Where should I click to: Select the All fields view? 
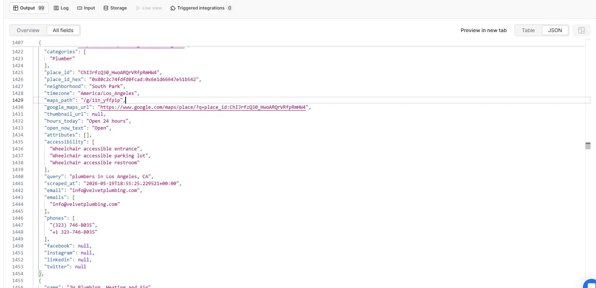(x=63, y=30)
